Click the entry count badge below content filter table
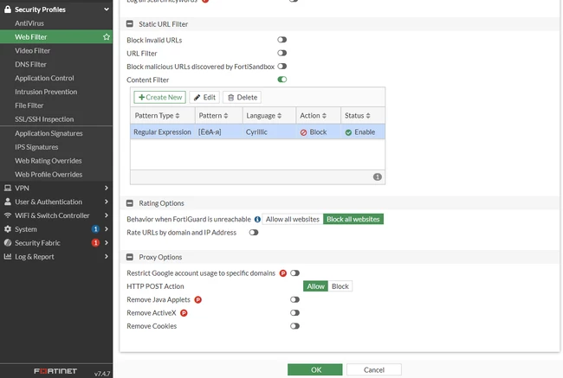 378,176
